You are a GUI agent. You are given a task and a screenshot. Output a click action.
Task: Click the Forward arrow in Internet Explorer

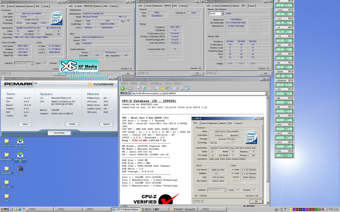[x=130, y=88]
